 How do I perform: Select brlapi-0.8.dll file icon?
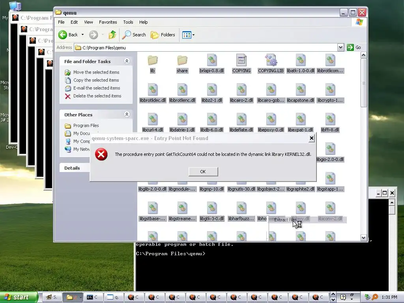click(x=212, y=60)
